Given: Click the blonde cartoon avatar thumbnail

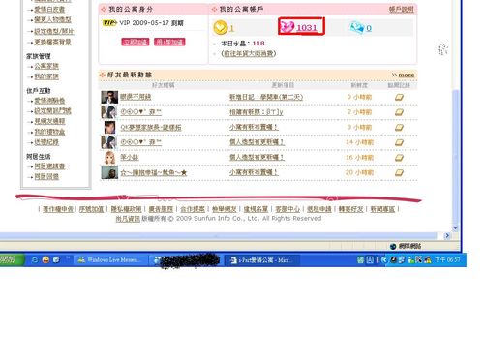Looking at the screenshot, I should [x=109, y=158].
